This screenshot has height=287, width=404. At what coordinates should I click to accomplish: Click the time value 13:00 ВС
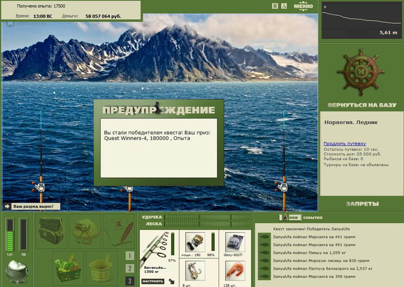(x=43, y=16)
